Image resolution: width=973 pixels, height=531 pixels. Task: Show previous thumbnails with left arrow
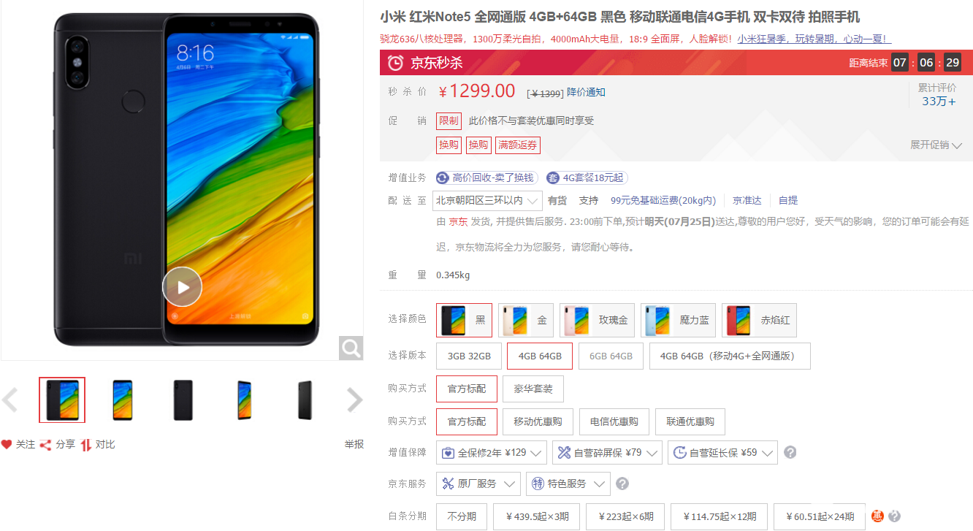click(9, 400)
